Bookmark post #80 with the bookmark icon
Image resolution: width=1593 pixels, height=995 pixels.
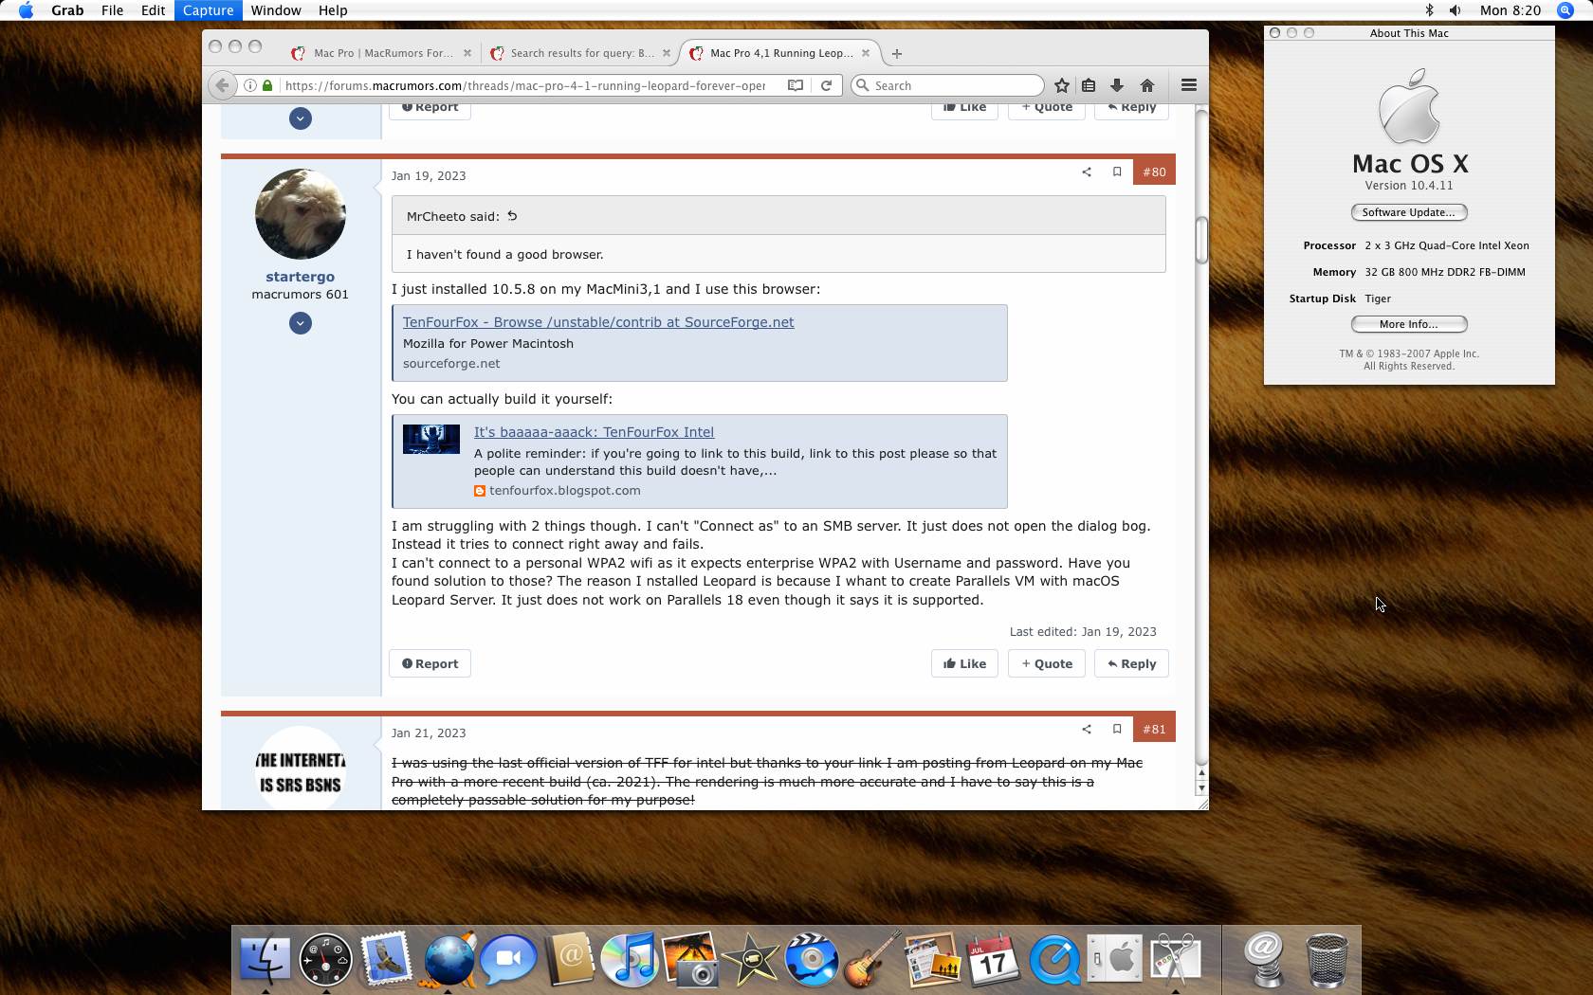point(1117,172)
